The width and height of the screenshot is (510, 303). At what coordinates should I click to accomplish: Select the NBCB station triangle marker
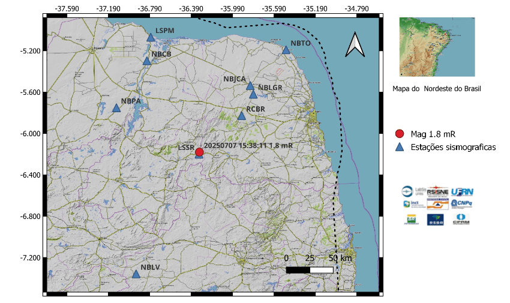click(x=147, y=61)
